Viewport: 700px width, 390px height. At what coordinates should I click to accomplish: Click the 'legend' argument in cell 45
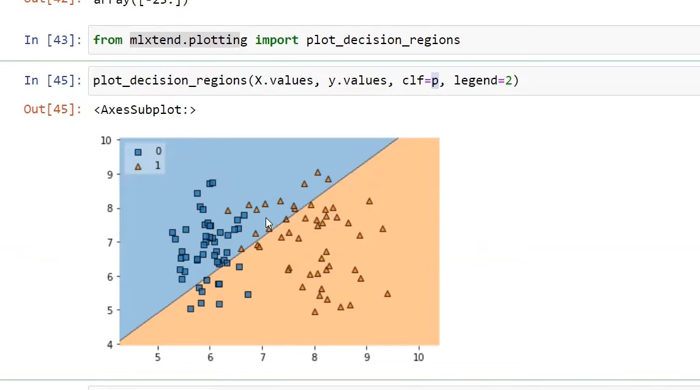(x=475, y=80)
